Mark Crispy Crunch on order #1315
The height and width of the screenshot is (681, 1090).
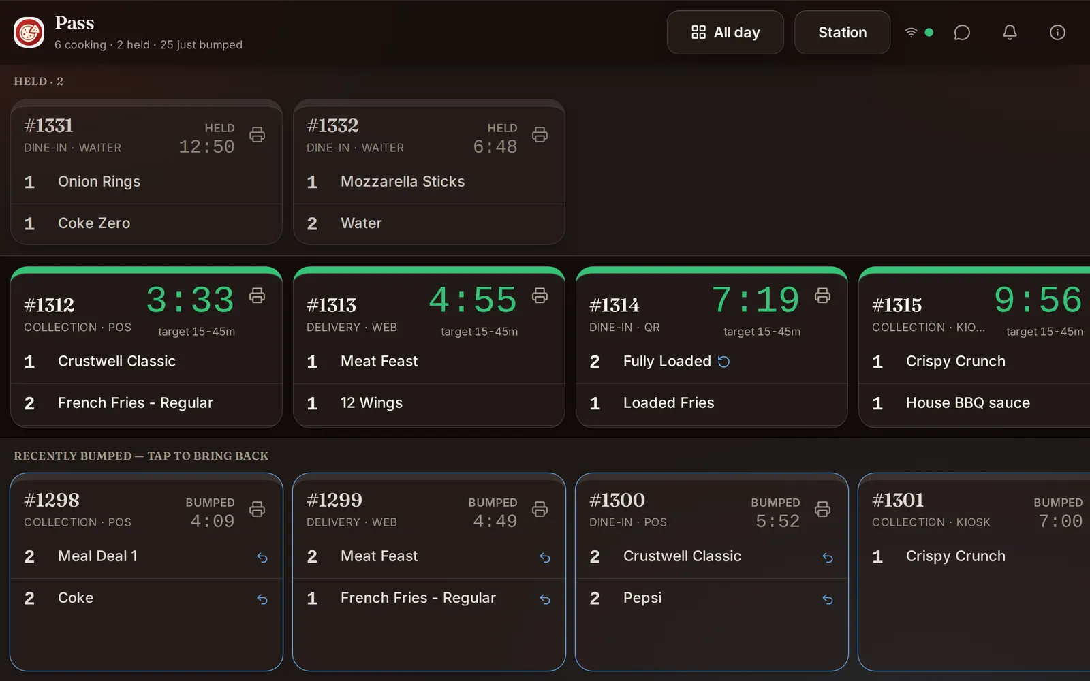pos(975,362)
